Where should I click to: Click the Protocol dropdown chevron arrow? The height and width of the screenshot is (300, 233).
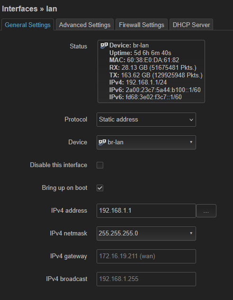[191, 120]
